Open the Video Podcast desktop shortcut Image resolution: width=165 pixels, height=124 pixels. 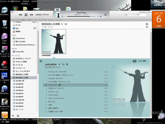click(x=5, y=39)
